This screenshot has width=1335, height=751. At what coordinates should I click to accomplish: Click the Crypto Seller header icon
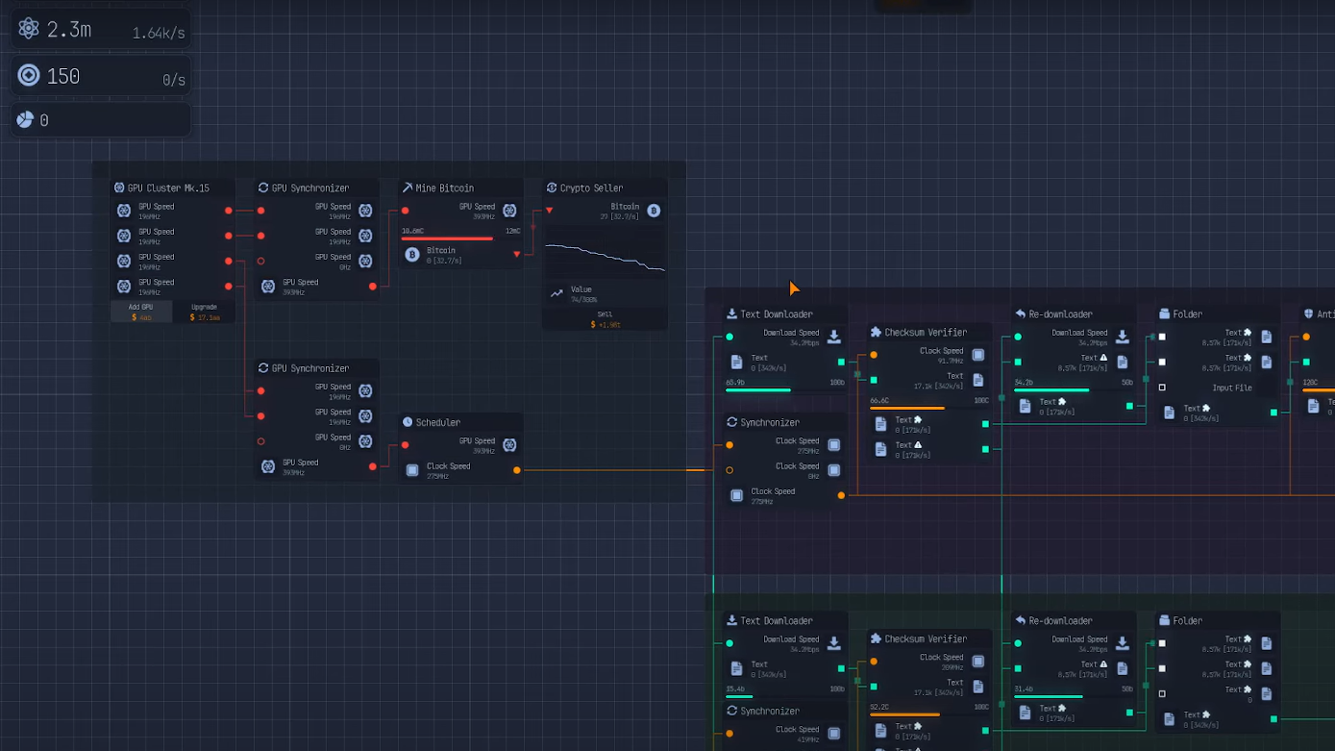[x=552, y=188]
